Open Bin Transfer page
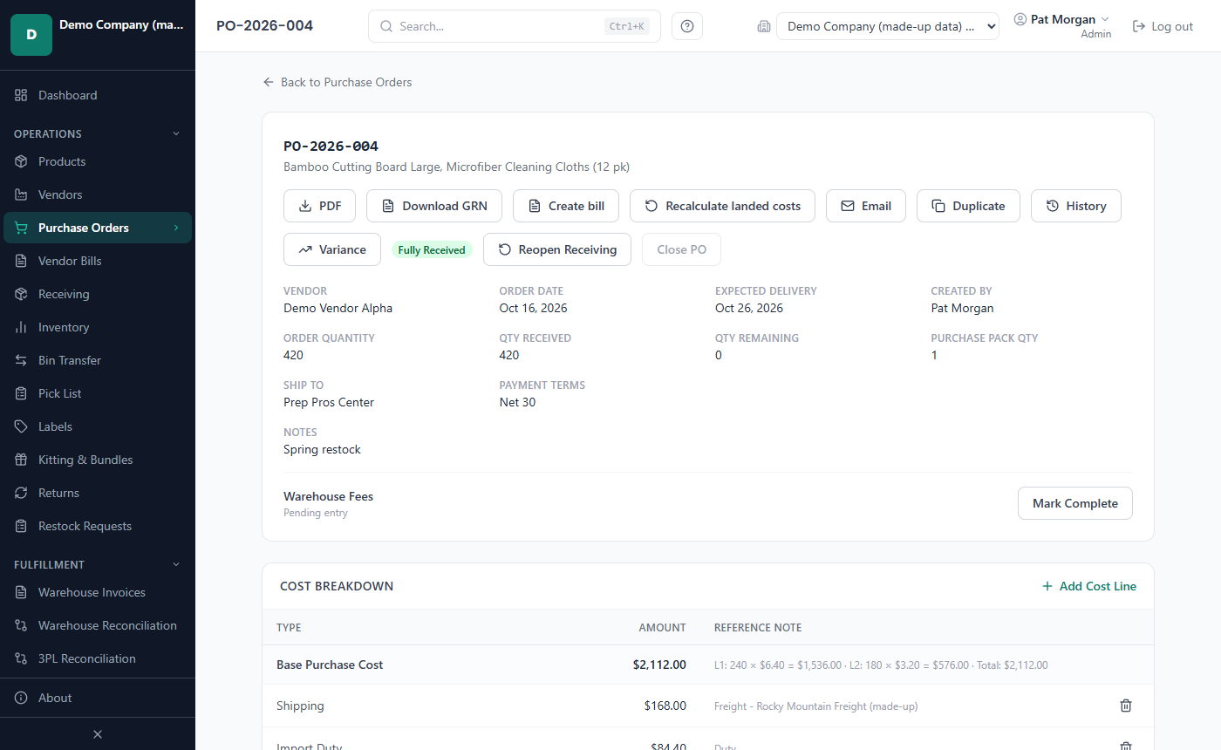 point(98,360)
